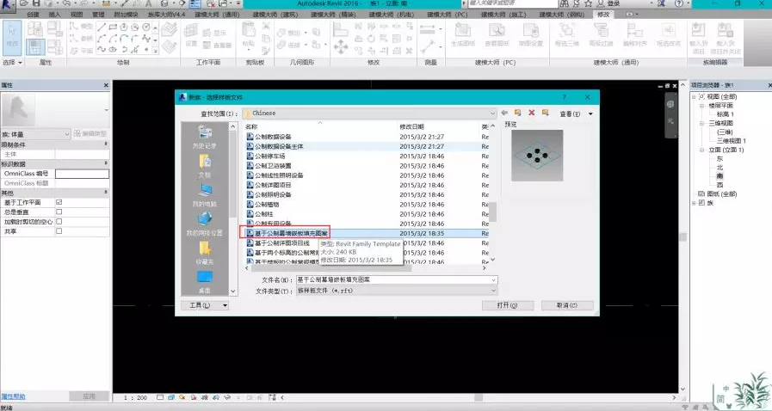Viewport: 772px width, 411px height.
Task: Collapse the 立面 (立面 1) node in project browser
Action: 702,150
